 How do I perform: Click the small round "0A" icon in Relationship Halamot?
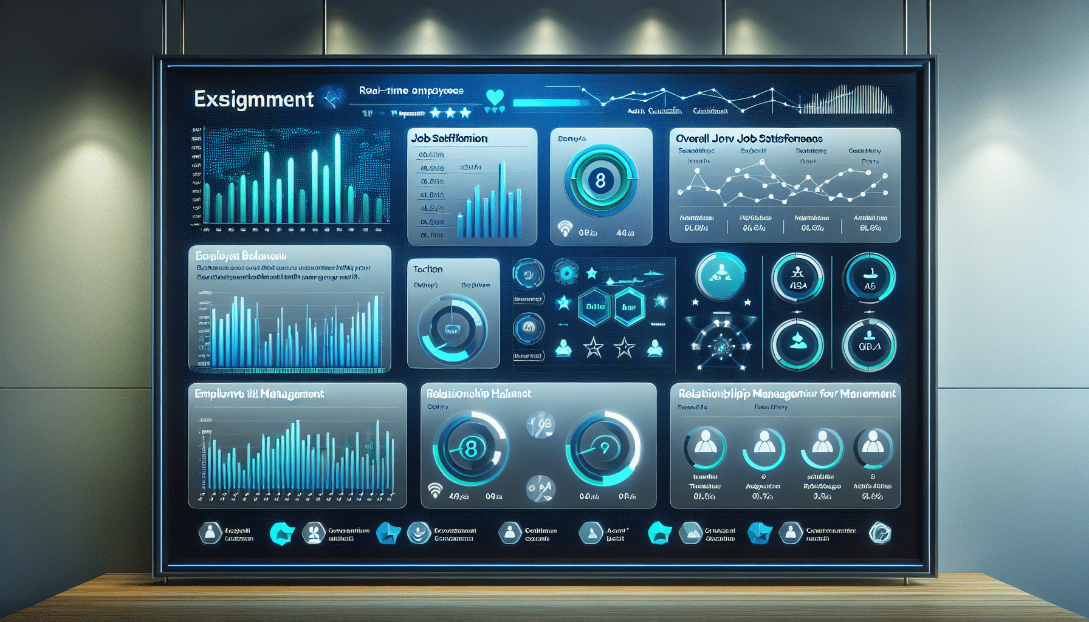(540, 488)
